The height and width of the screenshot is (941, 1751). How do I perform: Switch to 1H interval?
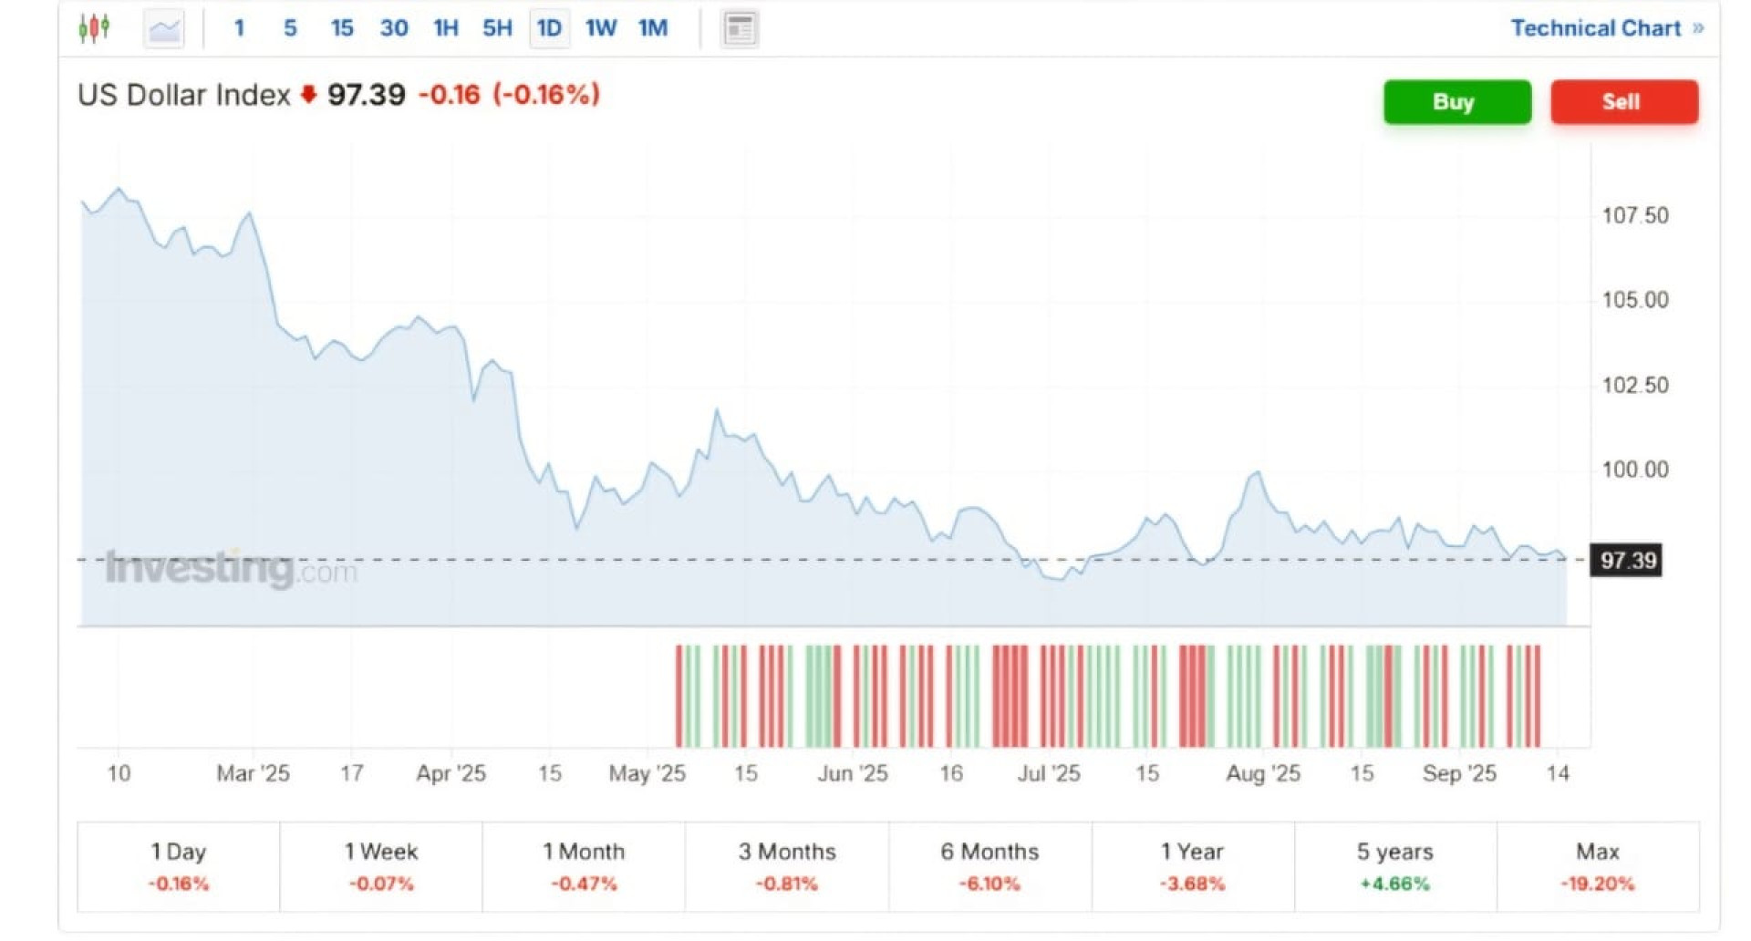pyautogui.click(x=445, y=28)
